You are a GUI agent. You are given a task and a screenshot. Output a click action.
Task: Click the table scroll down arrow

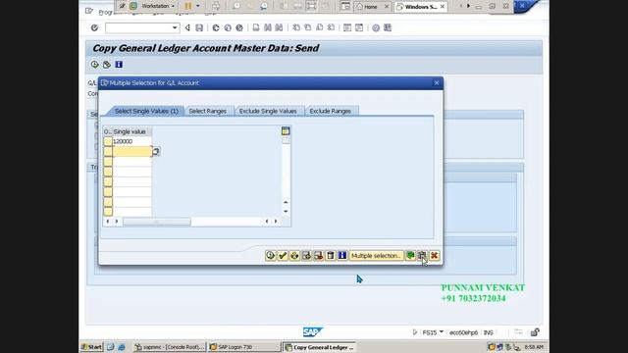click(286, 212)
